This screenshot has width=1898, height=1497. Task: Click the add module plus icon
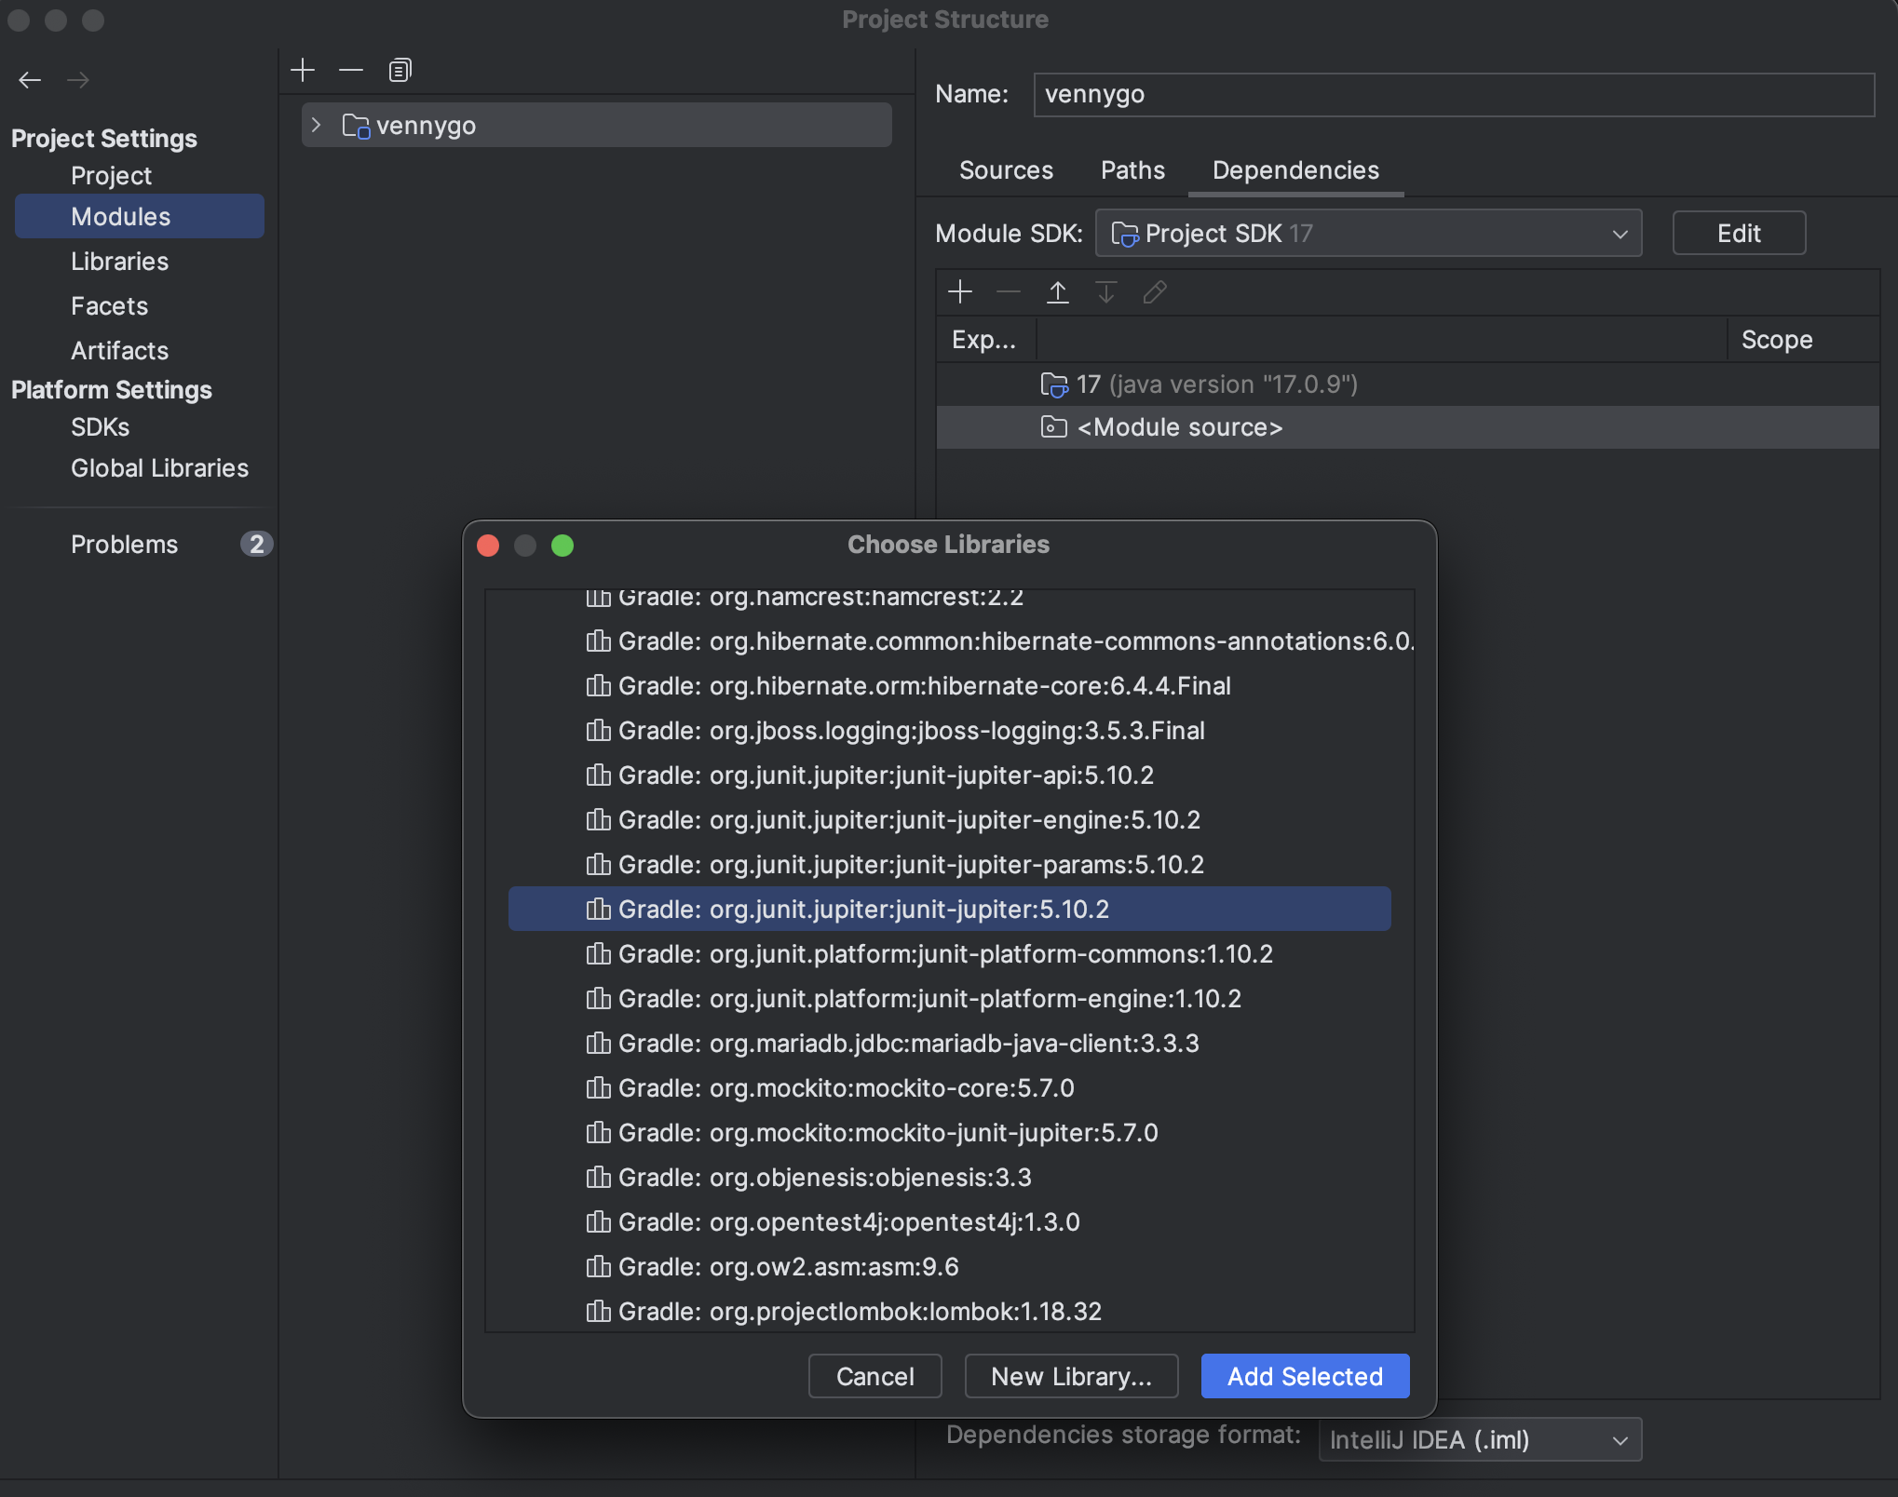[303, 71]
